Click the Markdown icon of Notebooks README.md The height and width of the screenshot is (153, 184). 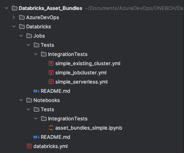(36, 137)
